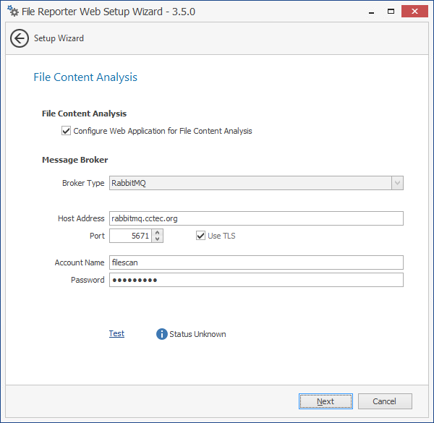Uncheck the Use TLS checkbox
Image resolution: width=434 pixels, height=423 pixels.
200,236
